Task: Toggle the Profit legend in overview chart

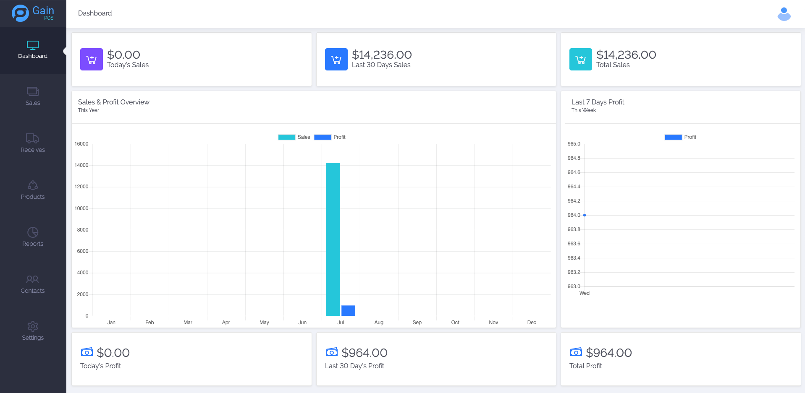Action: (x=330, y=137)
